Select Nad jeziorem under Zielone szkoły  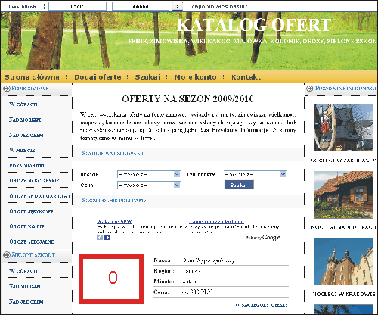[26, 301]
